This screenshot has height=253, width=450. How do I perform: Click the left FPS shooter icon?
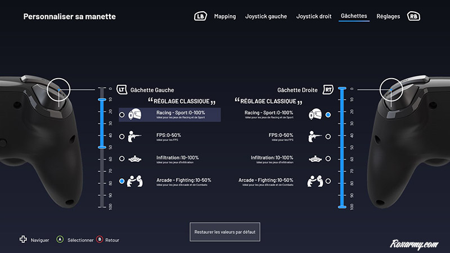click(136, 137)
